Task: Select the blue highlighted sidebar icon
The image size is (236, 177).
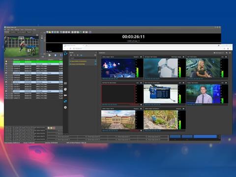Action: click(x=65, y=101)
